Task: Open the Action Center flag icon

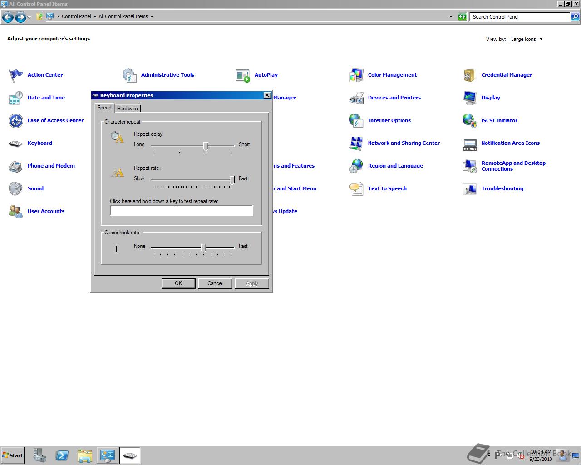Action: (x=16, y=75)
